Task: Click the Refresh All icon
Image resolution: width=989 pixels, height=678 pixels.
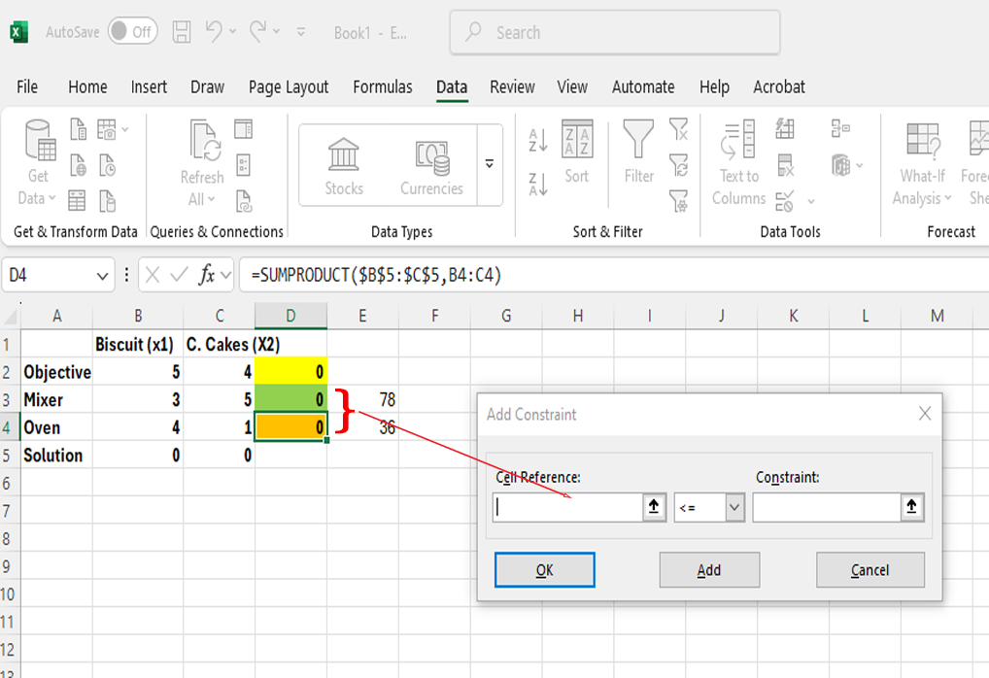Action: [202, 163]
